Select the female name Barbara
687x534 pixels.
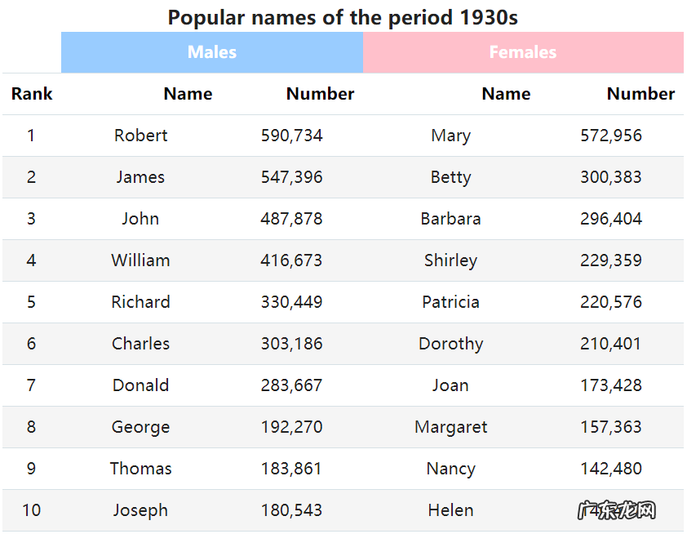(x=450, y=219)
